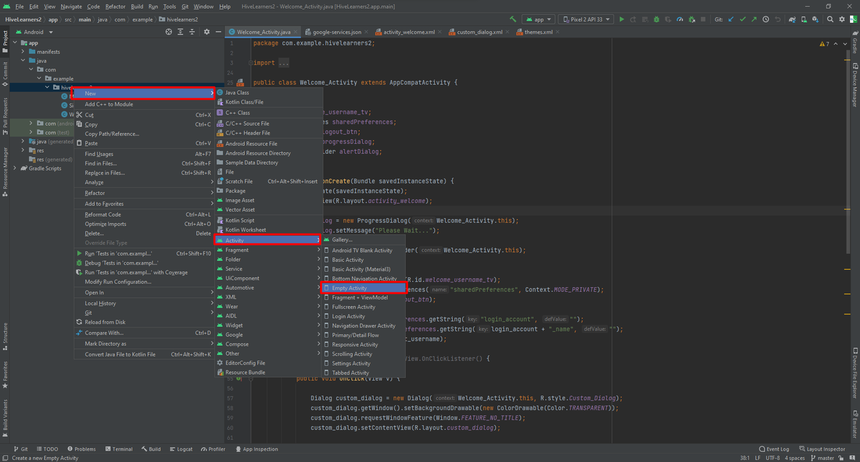This screenshot has height=462, width=860.
Task: Click Reformat Code menu item
Action: click(144, 215)
